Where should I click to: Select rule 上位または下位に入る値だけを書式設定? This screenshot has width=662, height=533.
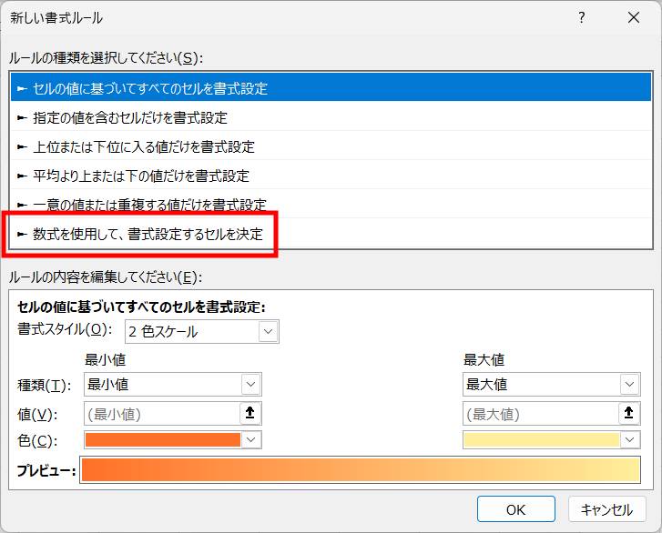click(x=331, y=146)
